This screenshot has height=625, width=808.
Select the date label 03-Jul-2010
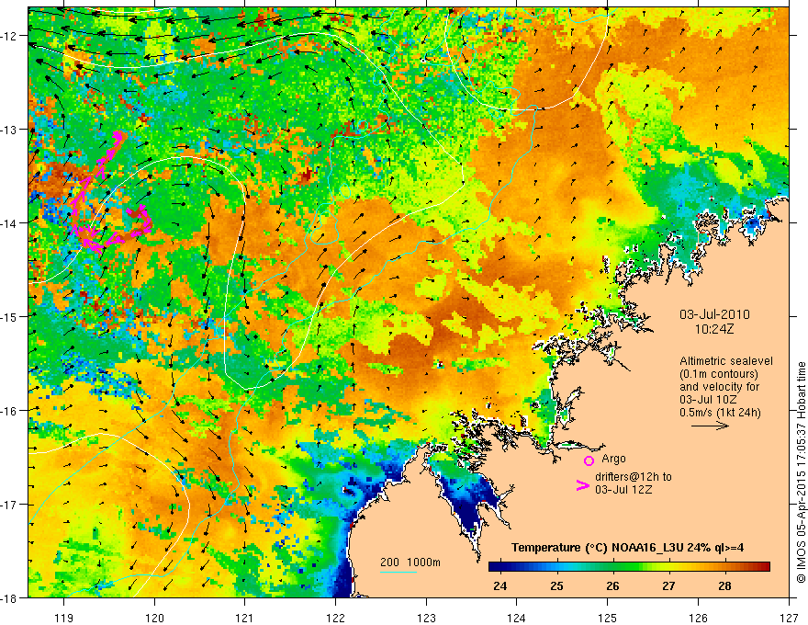click(714, 314)
